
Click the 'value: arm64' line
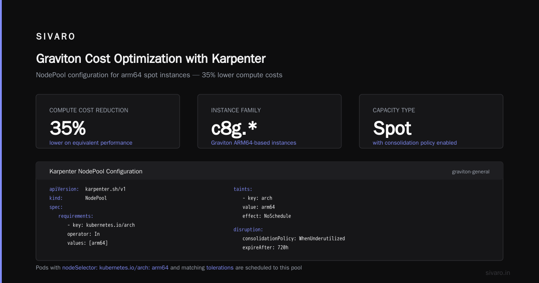(x=259, y=207)
